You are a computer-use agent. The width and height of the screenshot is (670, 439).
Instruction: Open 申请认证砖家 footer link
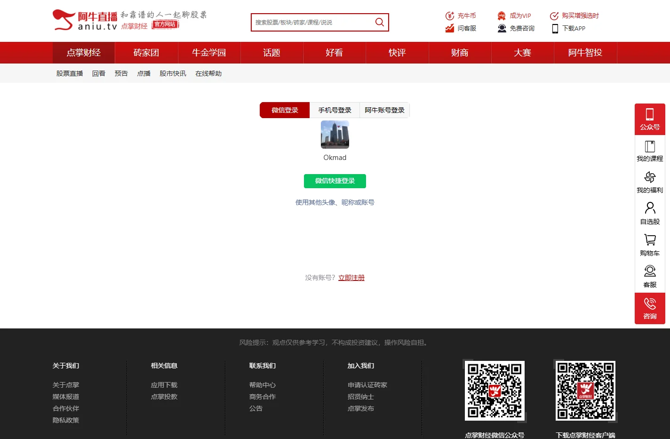[x=367, y=385]
